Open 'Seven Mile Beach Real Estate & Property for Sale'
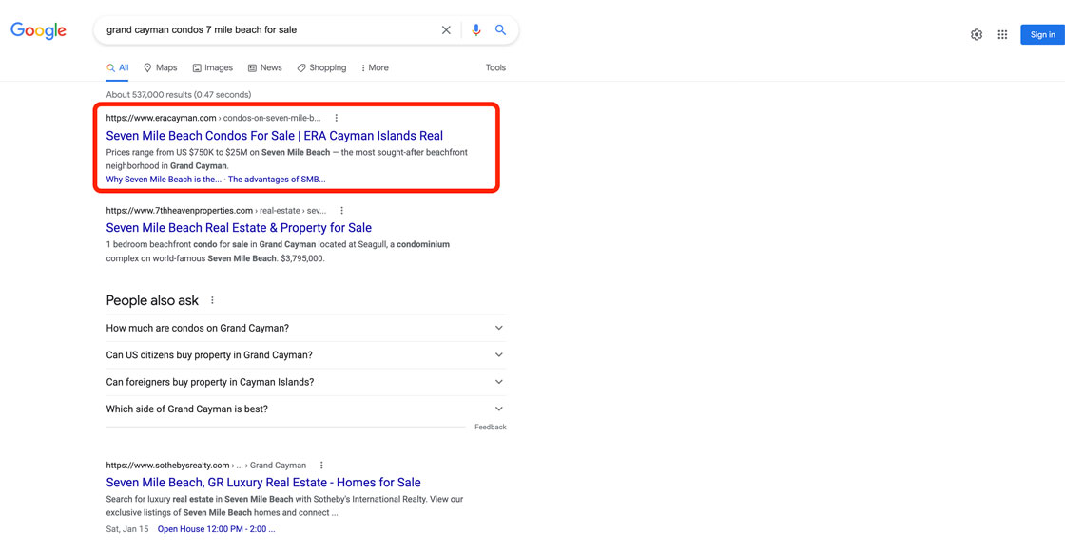1065x551 pixels. click(239, 228)
